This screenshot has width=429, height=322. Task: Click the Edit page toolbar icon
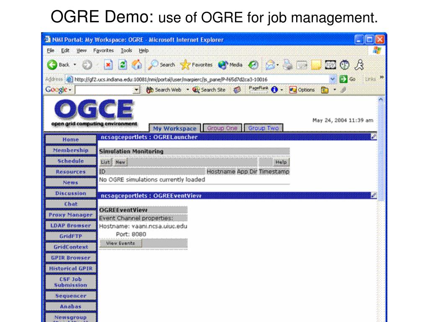pyautogui.click(x=302, y=65)
